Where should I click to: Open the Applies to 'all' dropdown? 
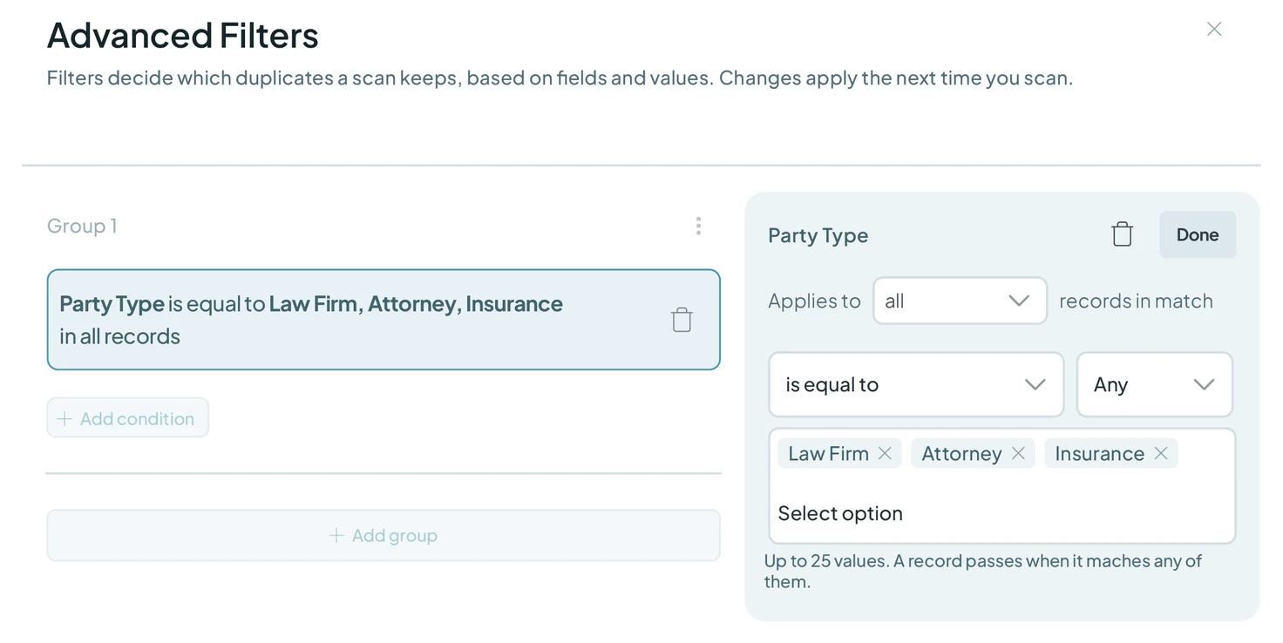(960, 301)
